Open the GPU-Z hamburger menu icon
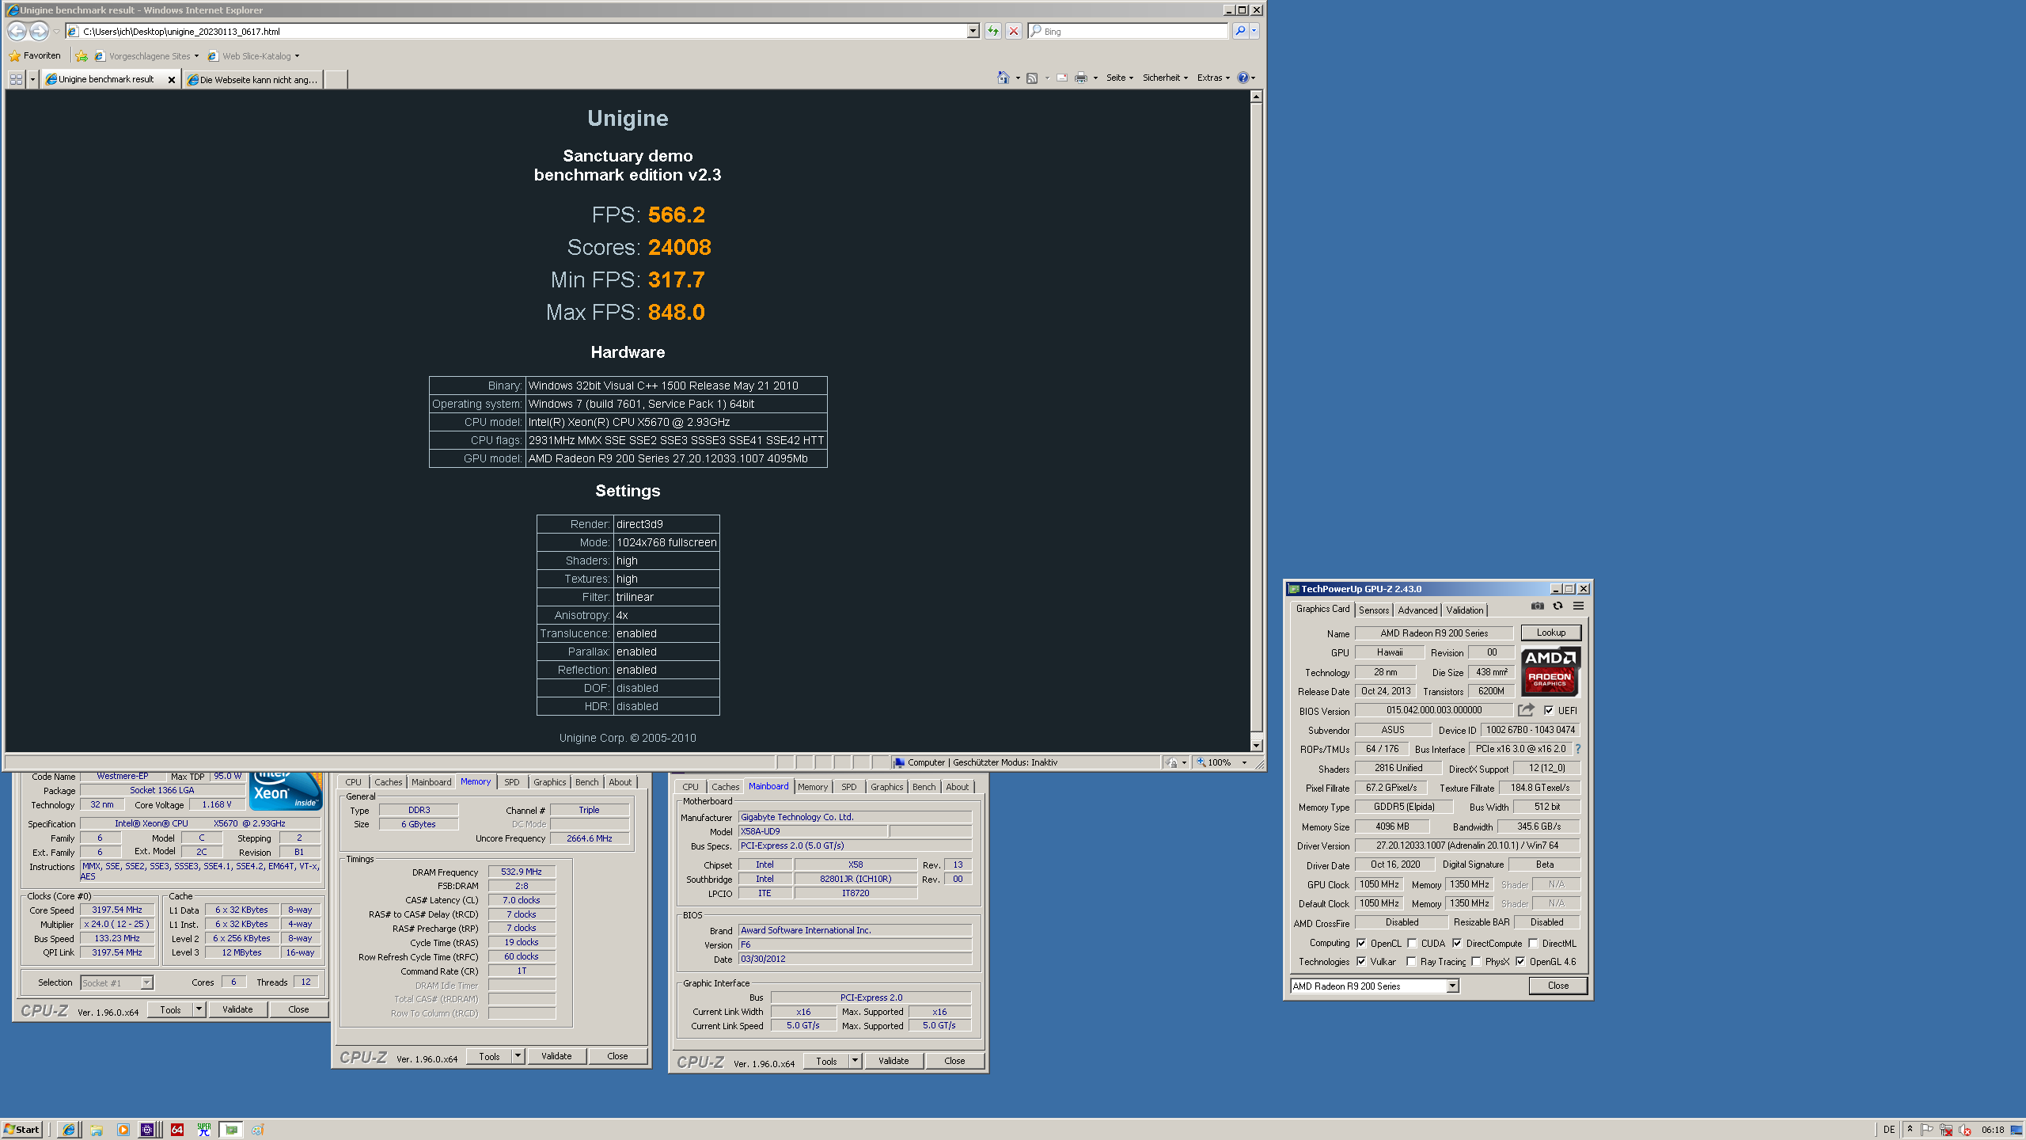The image size is (2026, 1140). (x=1578, y=606)
